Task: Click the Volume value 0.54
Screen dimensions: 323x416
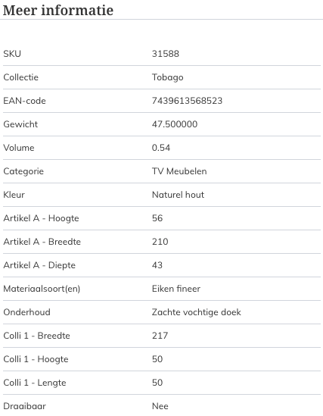Action: 161,148
